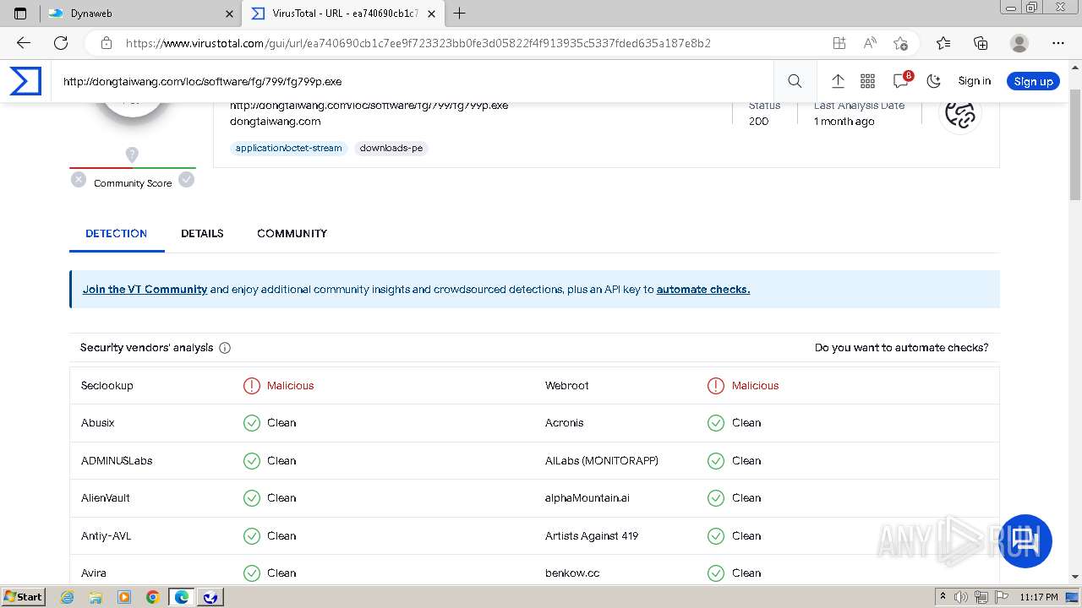This screenshot has height=608, width=1082.
Task: Click the Sign up button
Action: pos(1033,81)
